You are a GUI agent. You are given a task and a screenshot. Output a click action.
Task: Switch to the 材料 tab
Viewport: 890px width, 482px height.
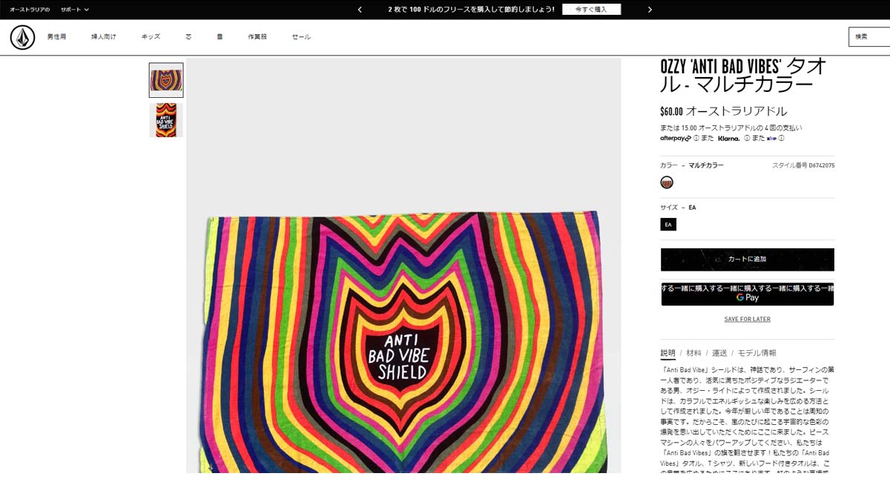[x=693, y=353]
